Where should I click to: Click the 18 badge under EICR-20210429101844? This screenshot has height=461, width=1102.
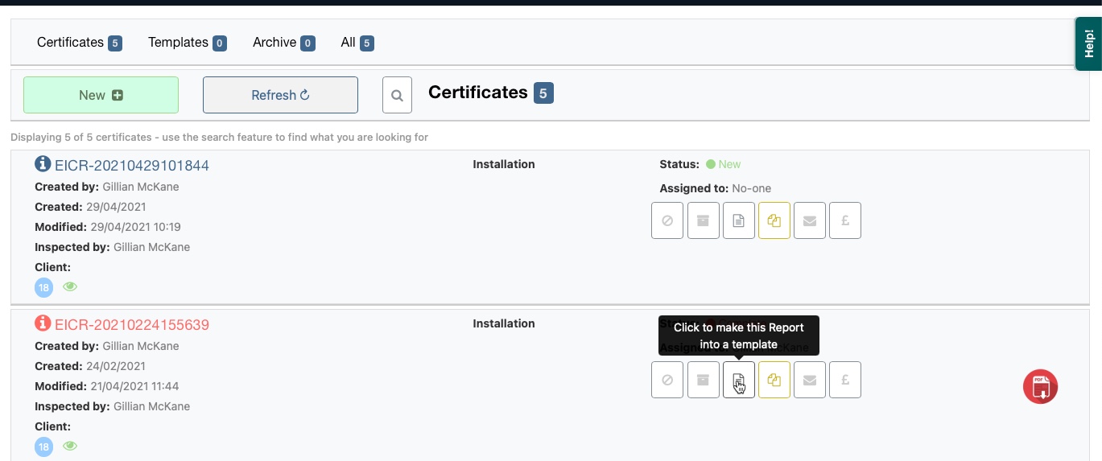click(43, 287)
